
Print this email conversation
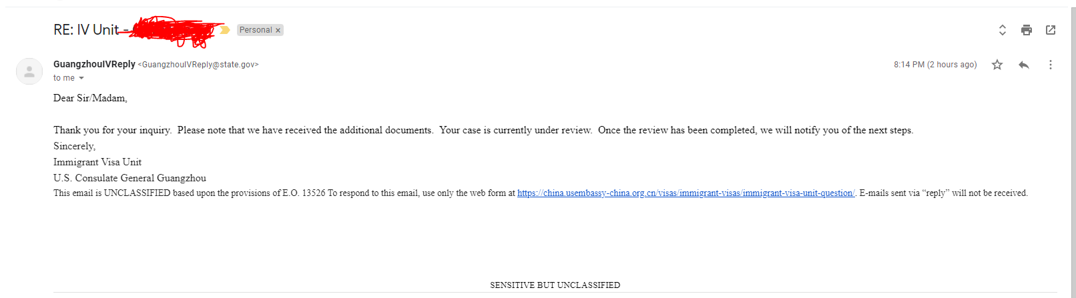(1027, 30)
